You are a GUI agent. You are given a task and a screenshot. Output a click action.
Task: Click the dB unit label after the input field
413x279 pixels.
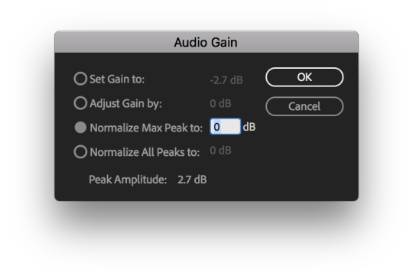coord(249,127)
